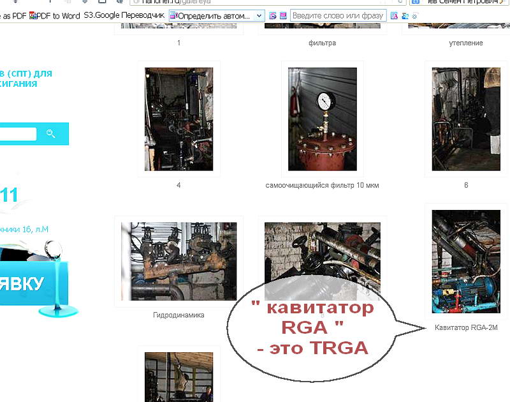This screenshot has width=510, height=402.
Task: Open gallery thumbnail labeled 4
Action: pos(179,119)
